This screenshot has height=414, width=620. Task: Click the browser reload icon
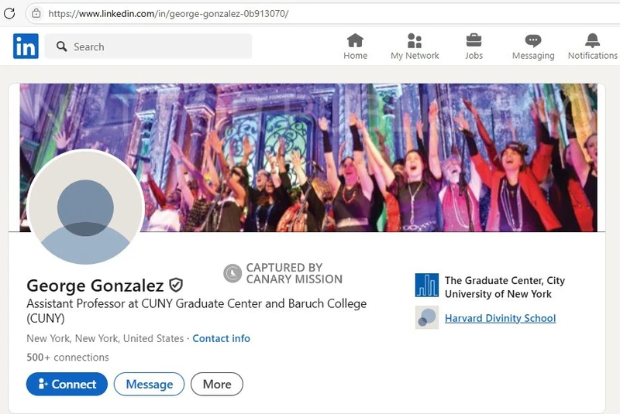click(10, 13)
